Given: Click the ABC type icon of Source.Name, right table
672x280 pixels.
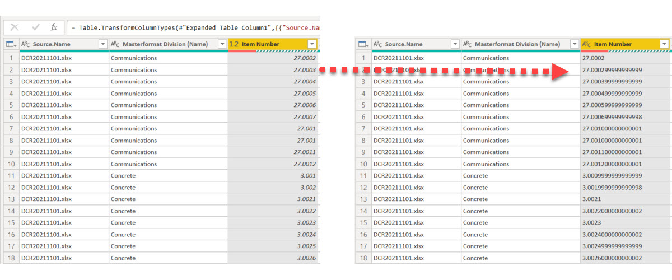Looking at the screenshot, I should 378,44.
